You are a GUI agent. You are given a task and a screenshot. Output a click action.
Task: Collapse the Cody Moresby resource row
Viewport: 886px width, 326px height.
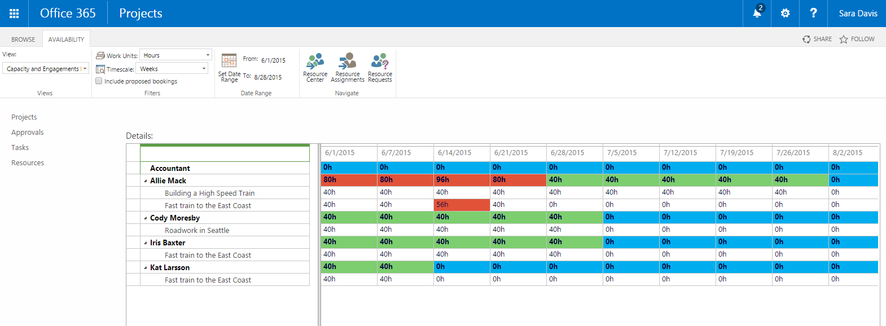(146, 218)
